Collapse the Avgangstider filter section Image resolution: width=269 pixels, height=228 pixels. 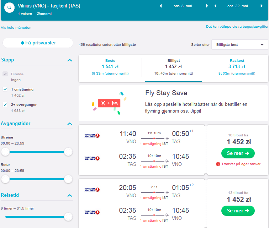click(x=70, y=124)
